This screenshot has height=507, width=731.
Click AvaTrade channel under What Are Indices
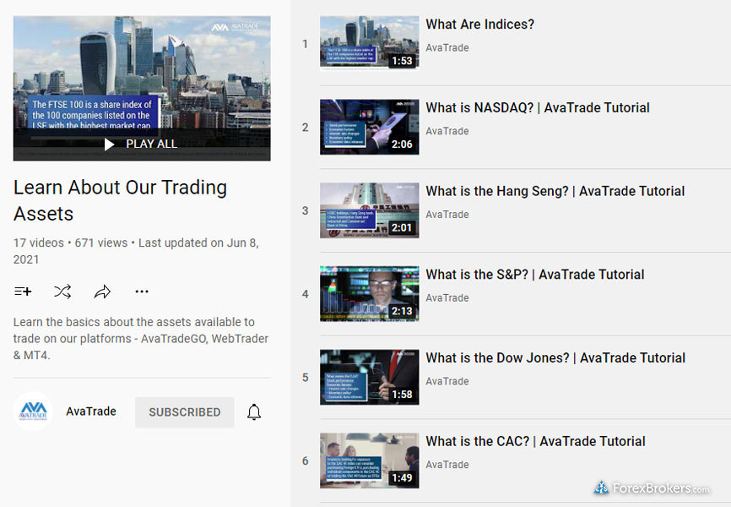[x=447, y=47]
